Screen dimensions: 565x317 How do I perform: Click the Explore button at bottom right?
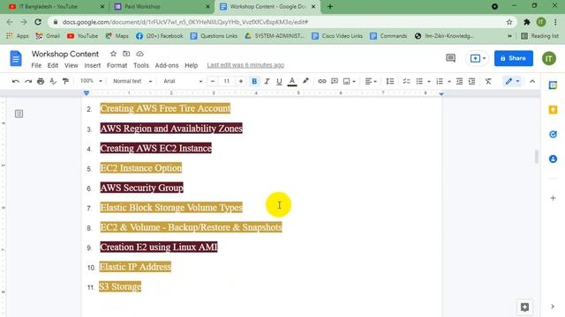pos(524,307)
